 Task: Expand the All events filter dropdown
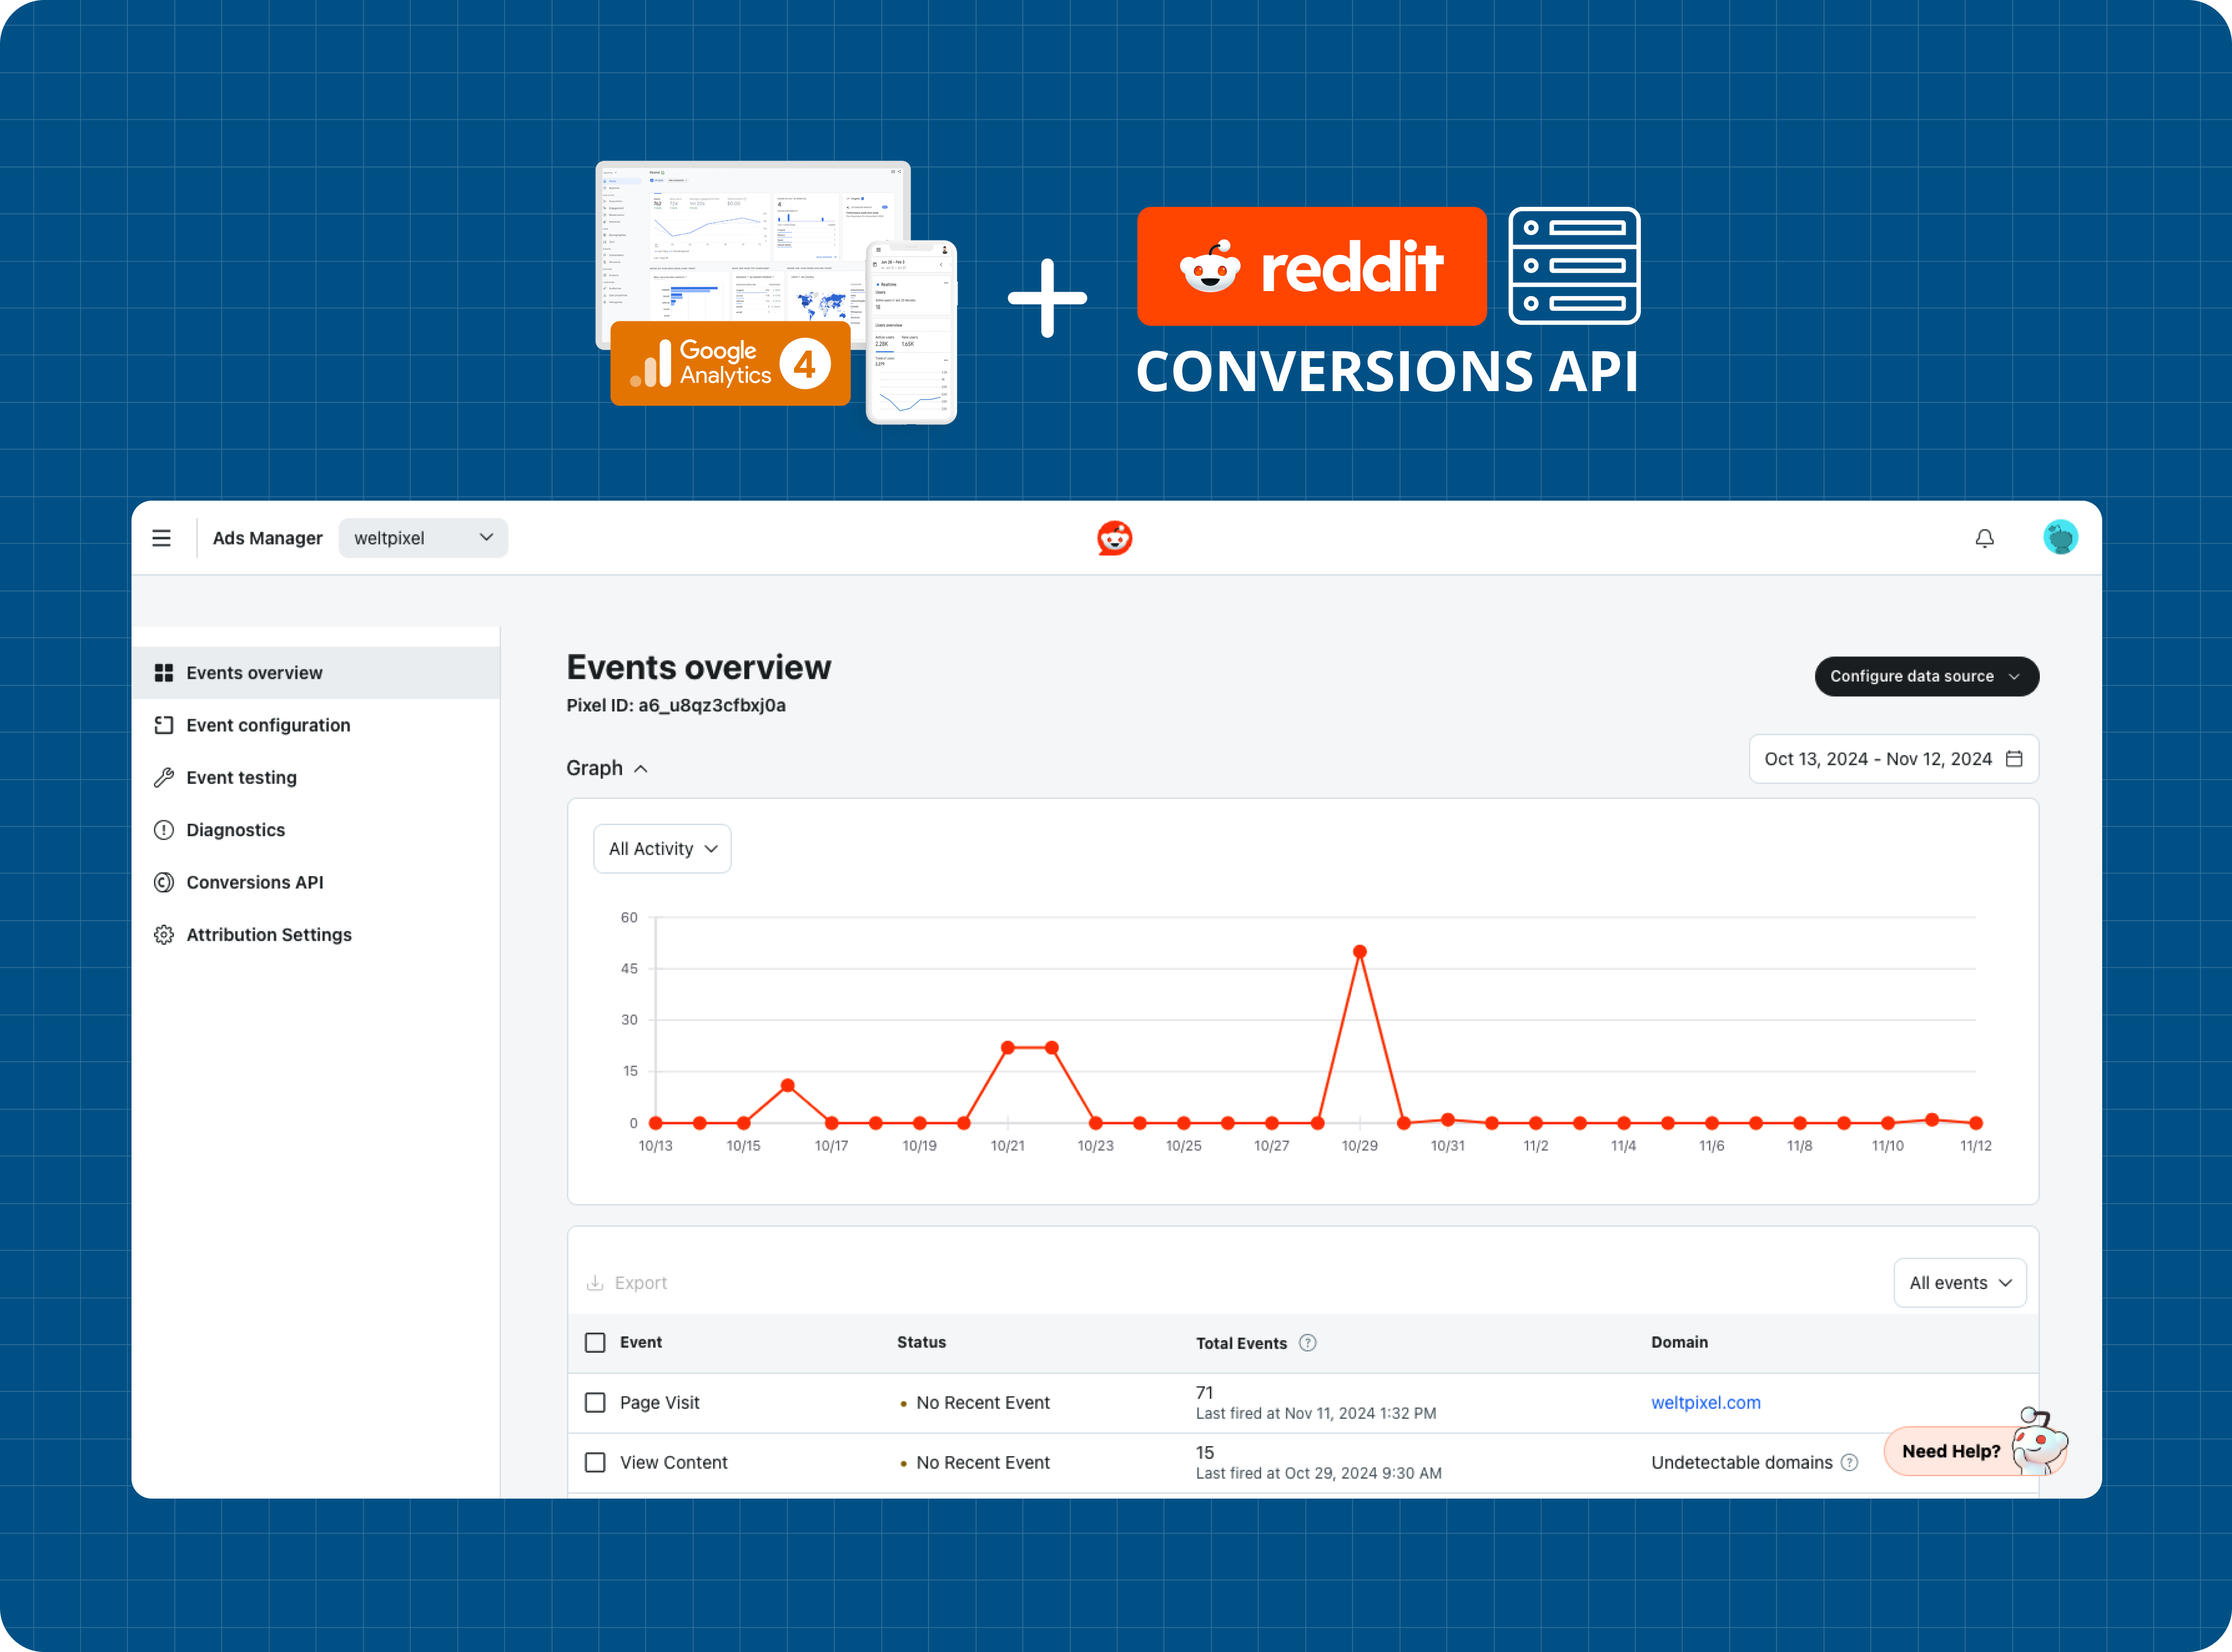1956,1282
